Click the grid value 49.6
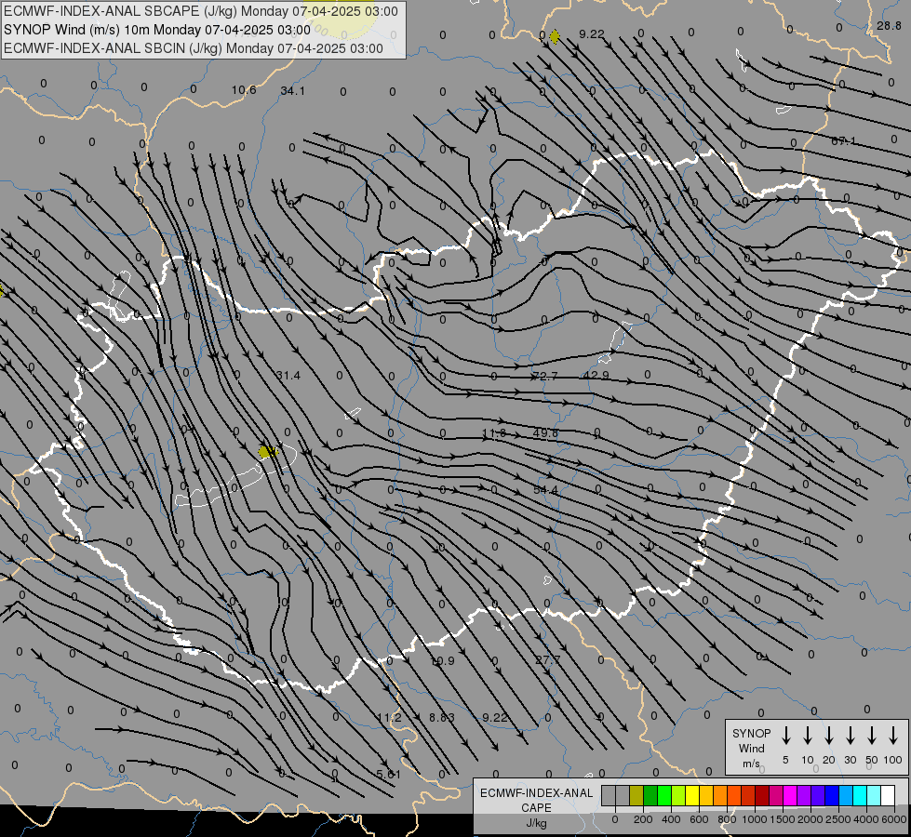The width and height of the screenshot is (911, 837). pos(545,433)
